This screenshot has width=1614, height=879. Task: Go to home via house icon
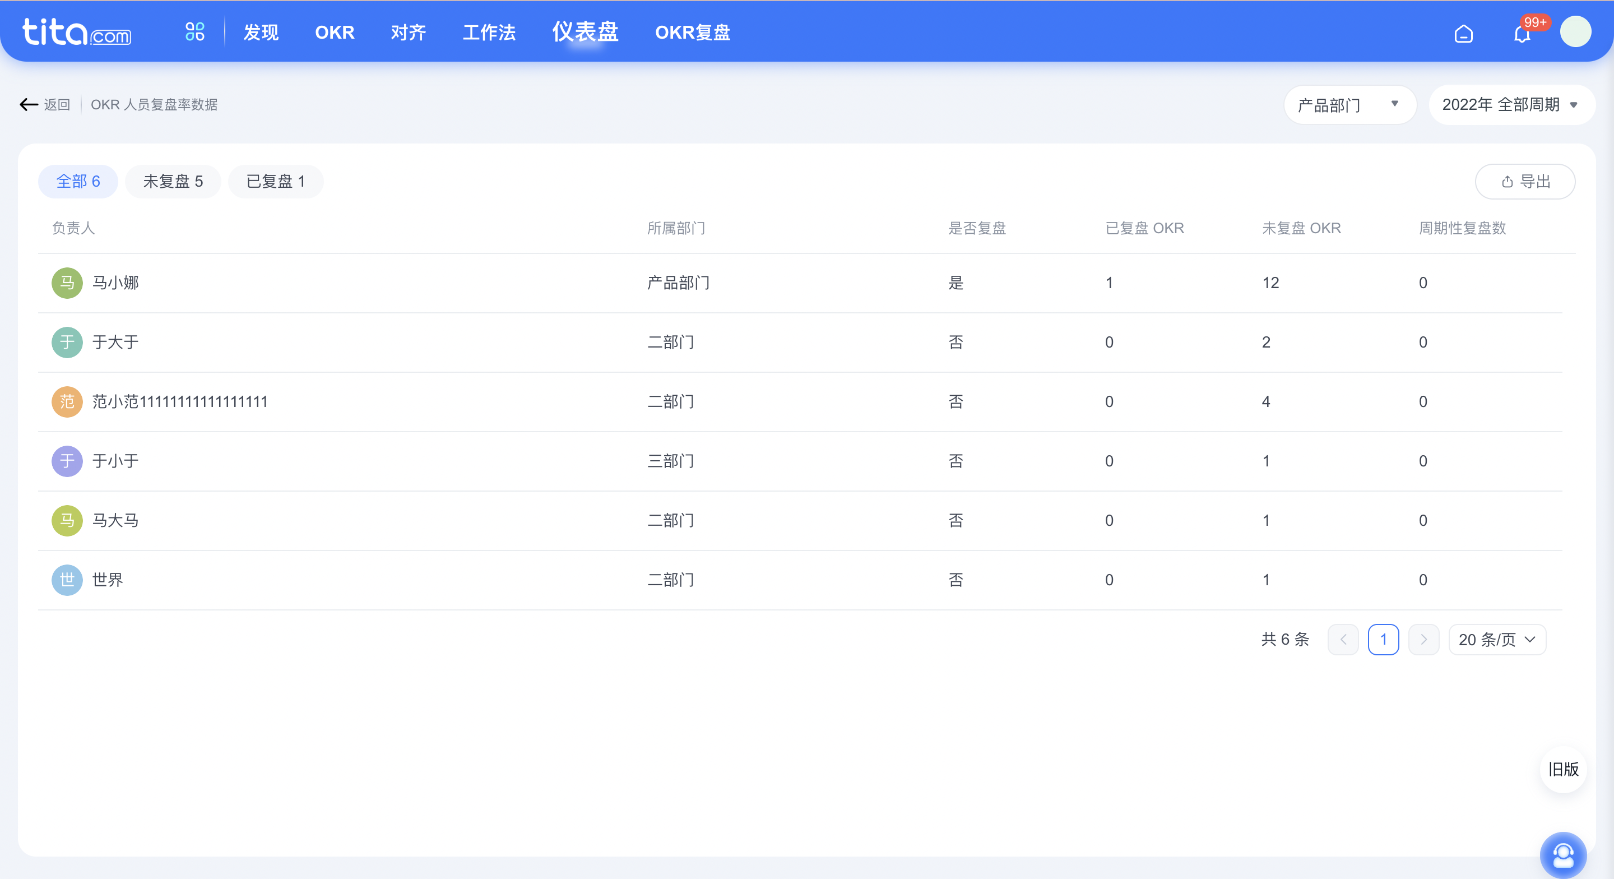pos(1464,33)
